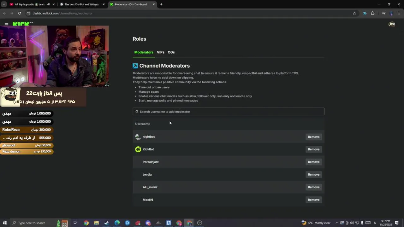404x227 pixels.
Task: Click the nightbot username
Action: [149, 137]
